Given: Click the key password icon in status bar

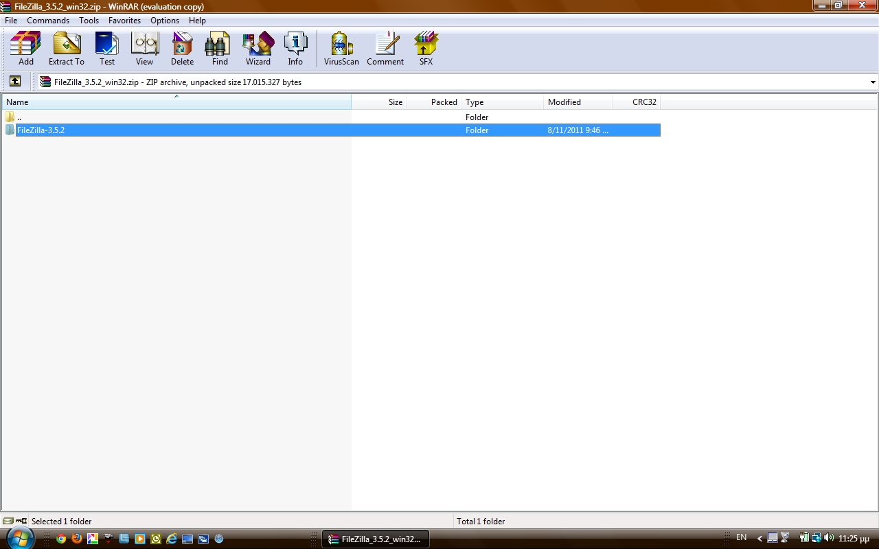Looking at the screenshot, I should point(21,521).
